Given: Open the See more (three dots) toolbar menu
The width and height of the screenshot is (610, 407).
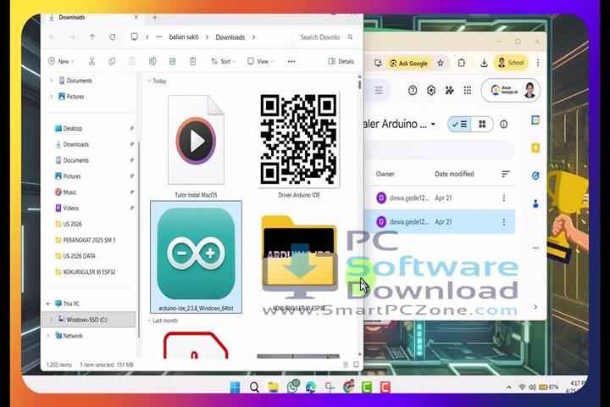Looking at the screenshot, I should 291,61.
